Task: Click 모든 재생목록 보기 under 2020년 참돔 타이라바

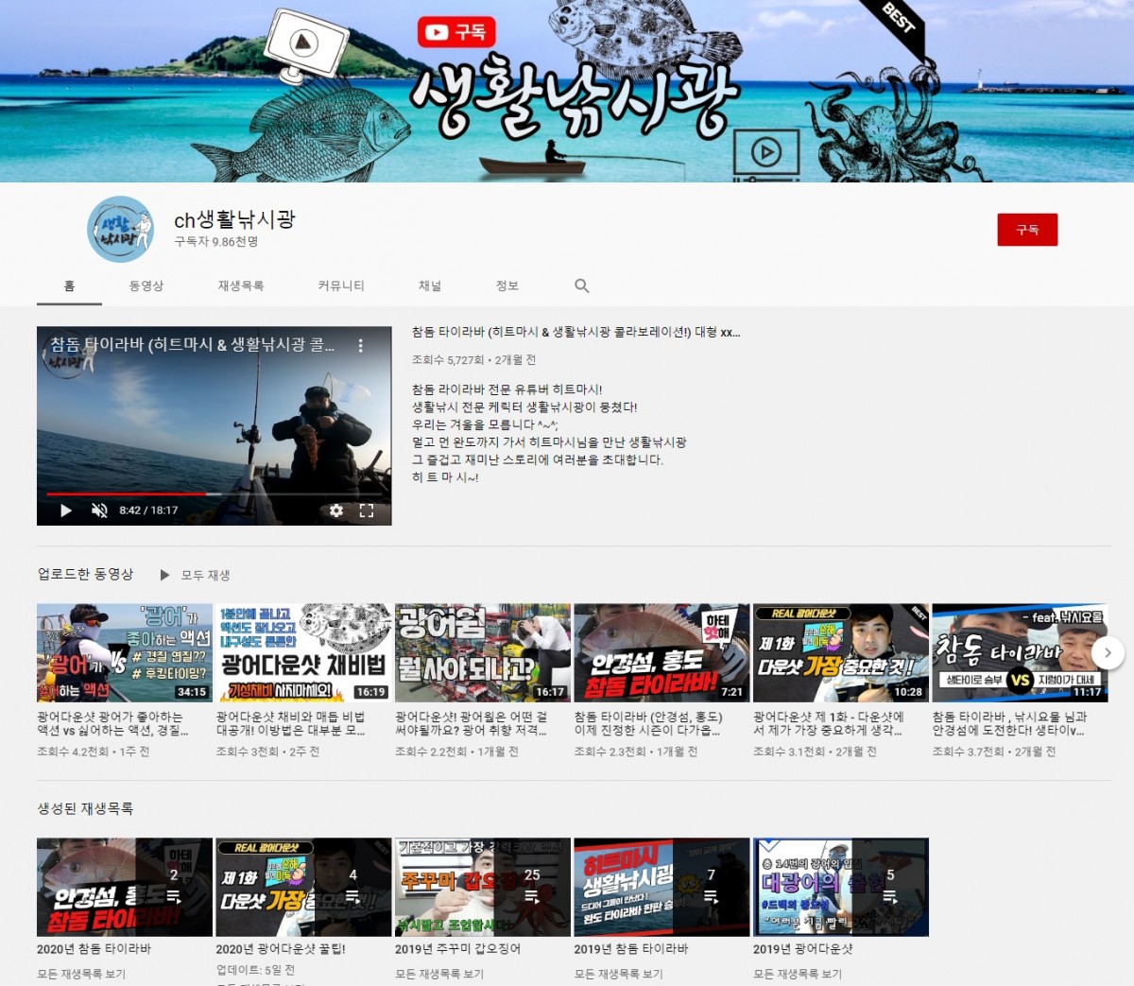Action: 81,974
